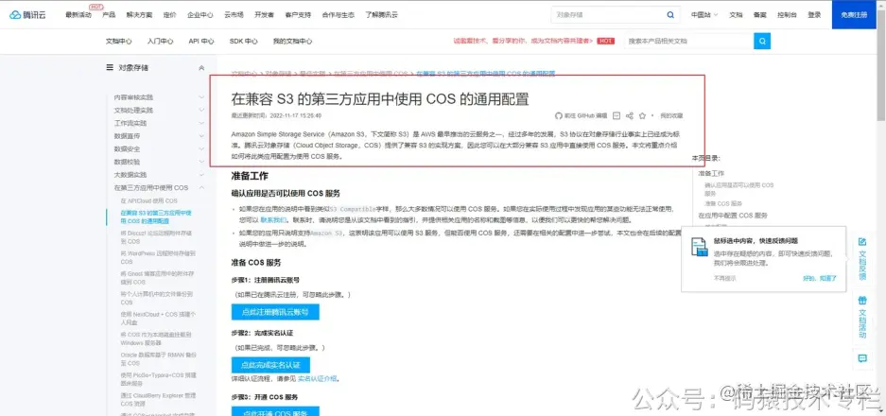
Task: Expand 工作流实践 in the sidebar
Action: [x=201, y=123]
